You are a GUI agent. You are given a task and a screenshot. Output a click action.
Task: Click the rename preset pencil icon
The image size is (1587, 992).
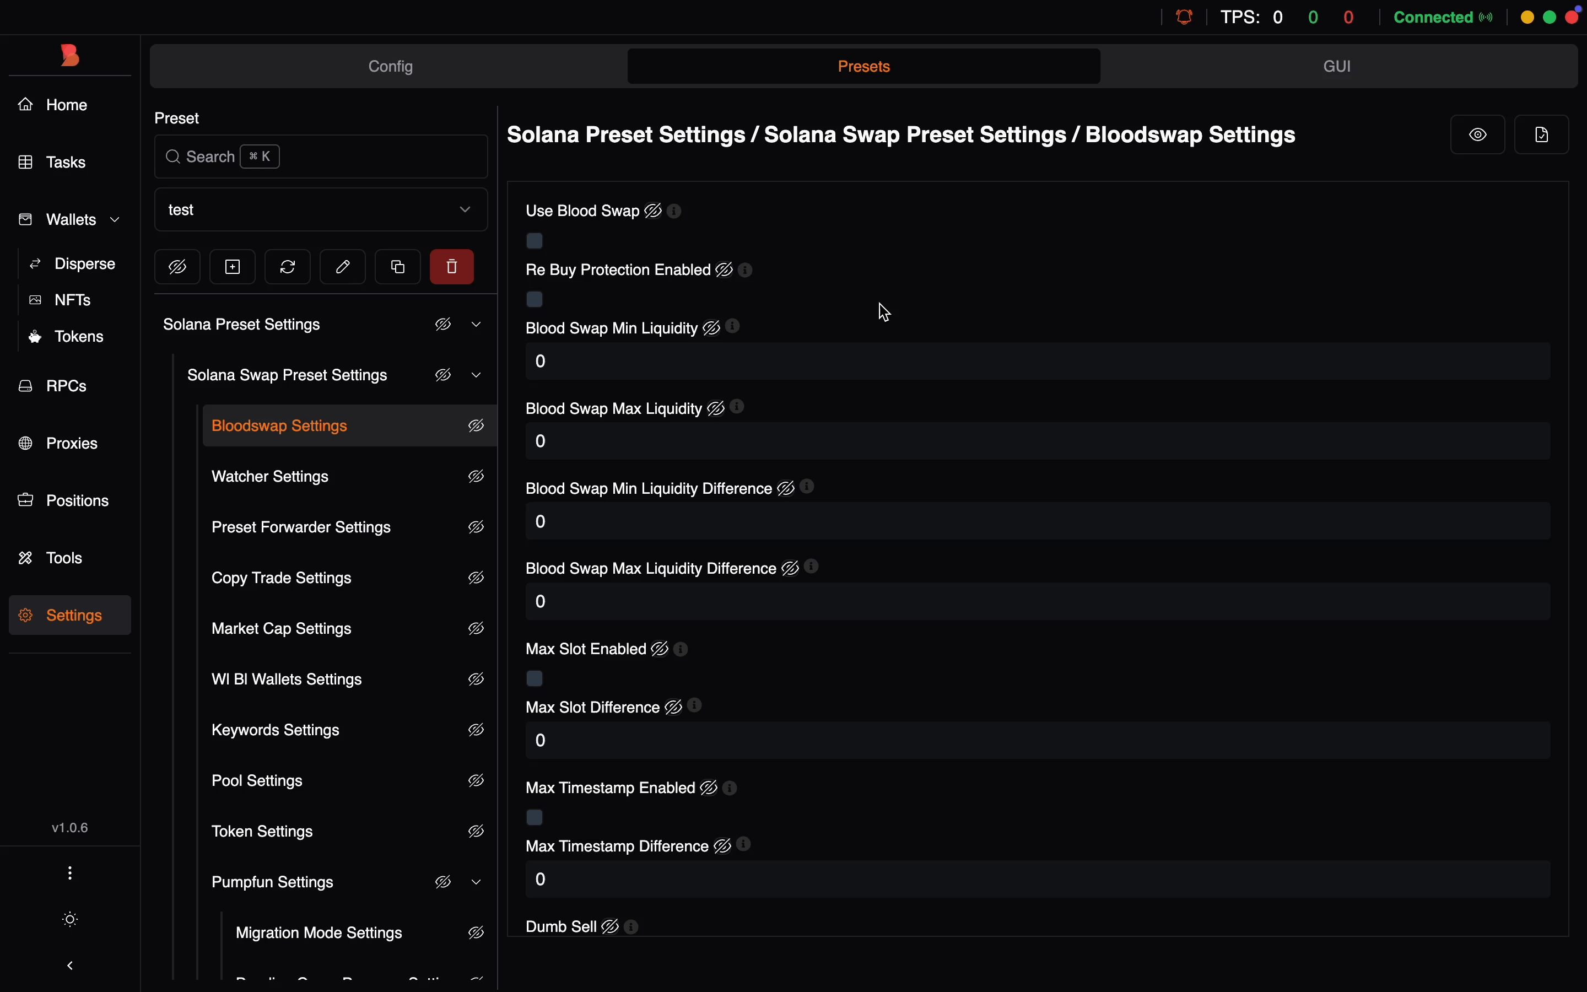pyautogui.click(x=342, y=266)
